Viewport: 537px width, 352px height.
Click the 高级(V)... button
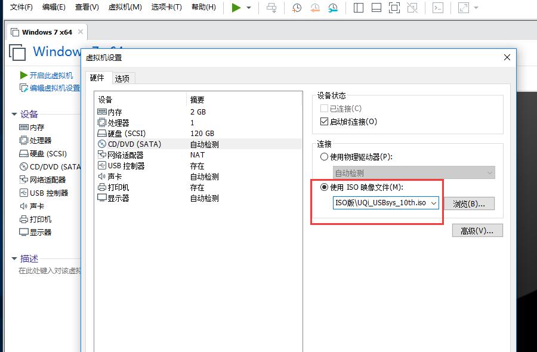(477, 230)
